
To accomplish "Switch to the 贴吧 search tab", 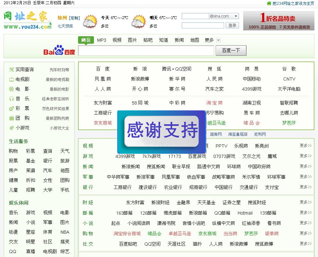I will (x=148, y=40).
